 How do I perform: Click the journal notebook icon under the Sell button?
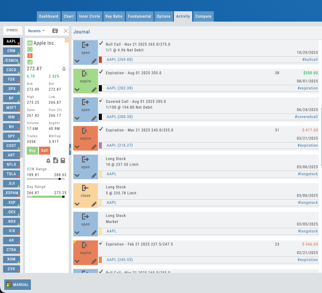(63, 161)
